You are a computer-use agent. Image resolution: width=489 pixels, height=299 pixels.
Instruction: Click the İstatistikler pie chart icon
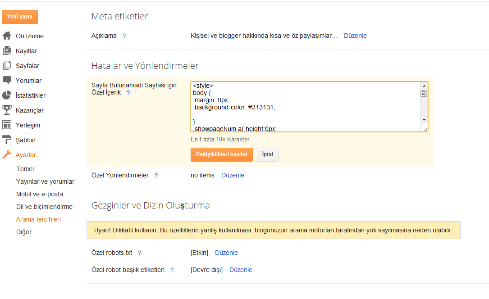pos(7,95)
